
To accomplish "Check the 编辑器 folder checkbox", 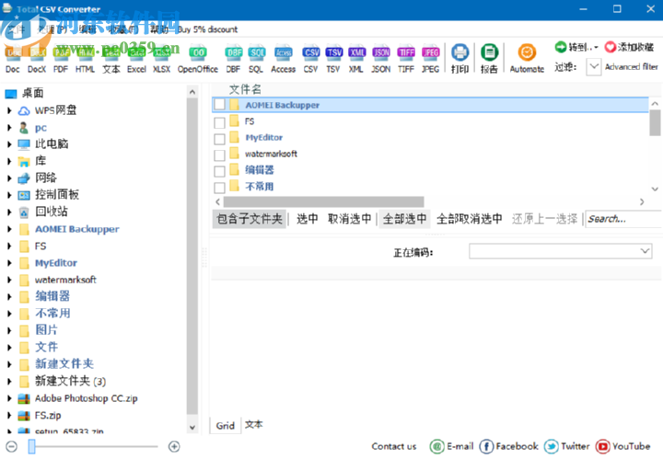I will (x=219, y=171).
